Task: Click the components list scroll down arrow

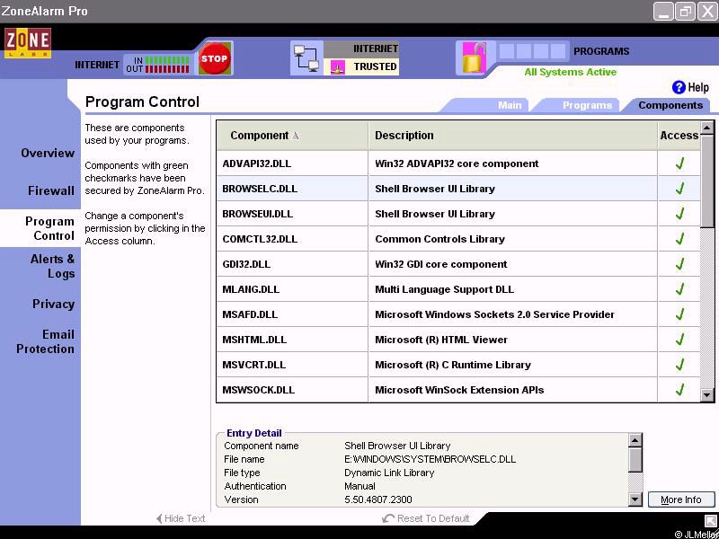Action: (707, 394)
